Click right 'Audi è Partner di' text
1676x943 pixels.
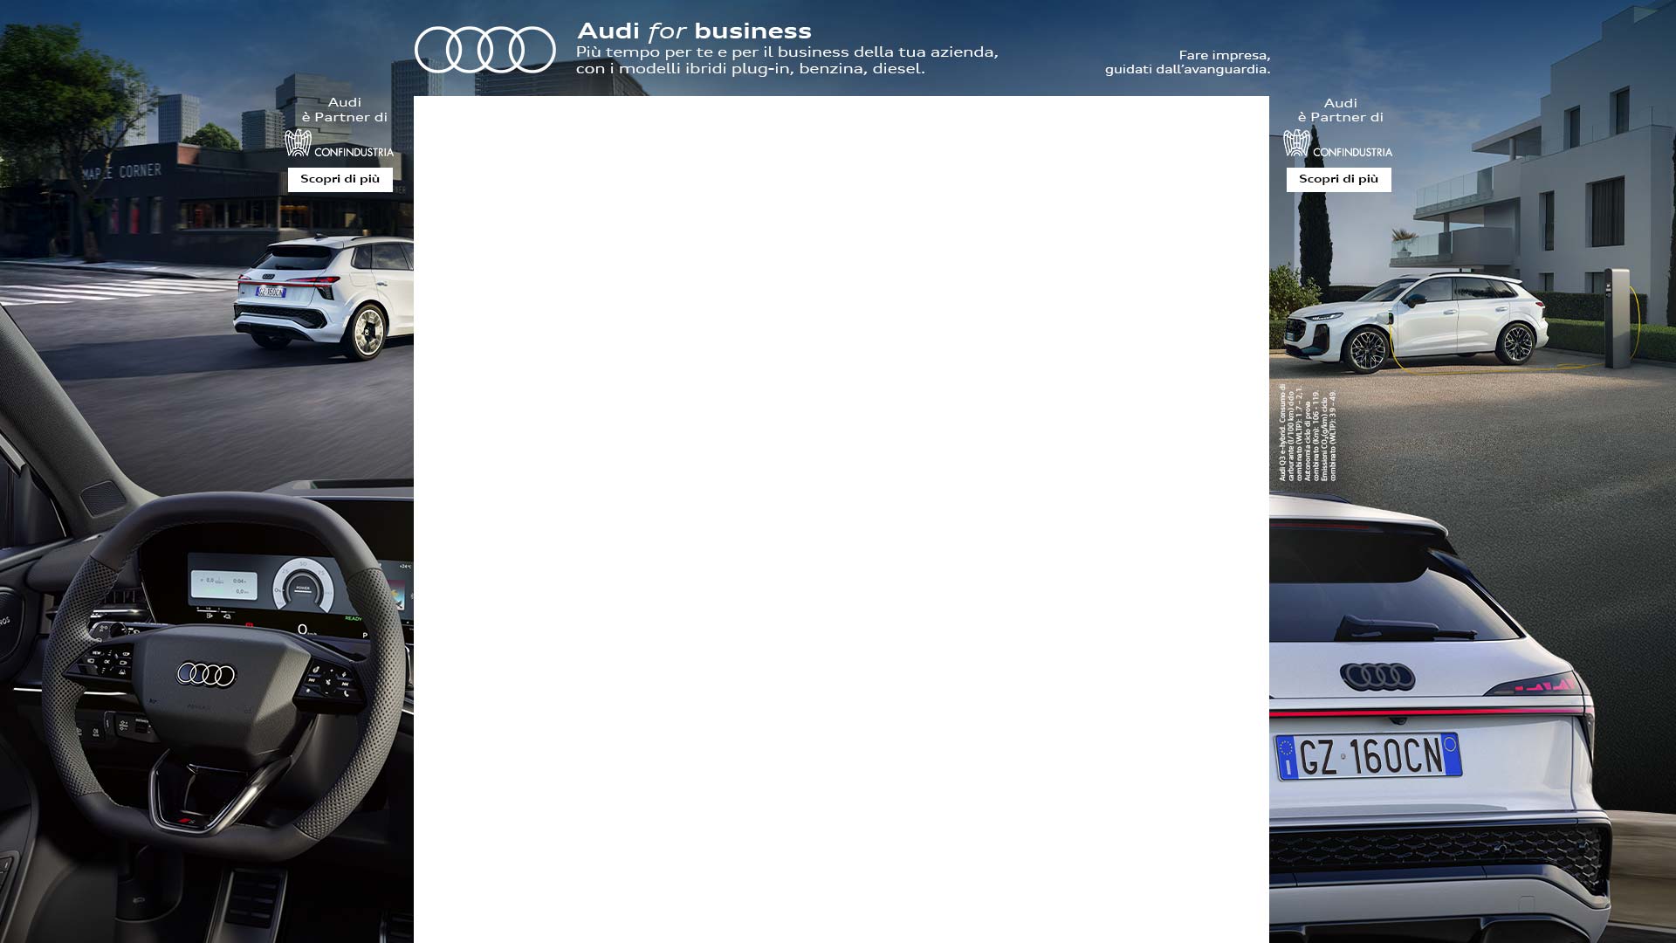point(1340,110)
